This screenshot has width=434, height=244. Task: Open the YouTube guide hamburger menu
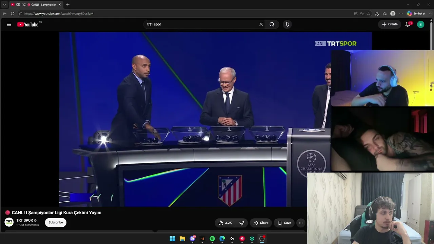[9, 24]
